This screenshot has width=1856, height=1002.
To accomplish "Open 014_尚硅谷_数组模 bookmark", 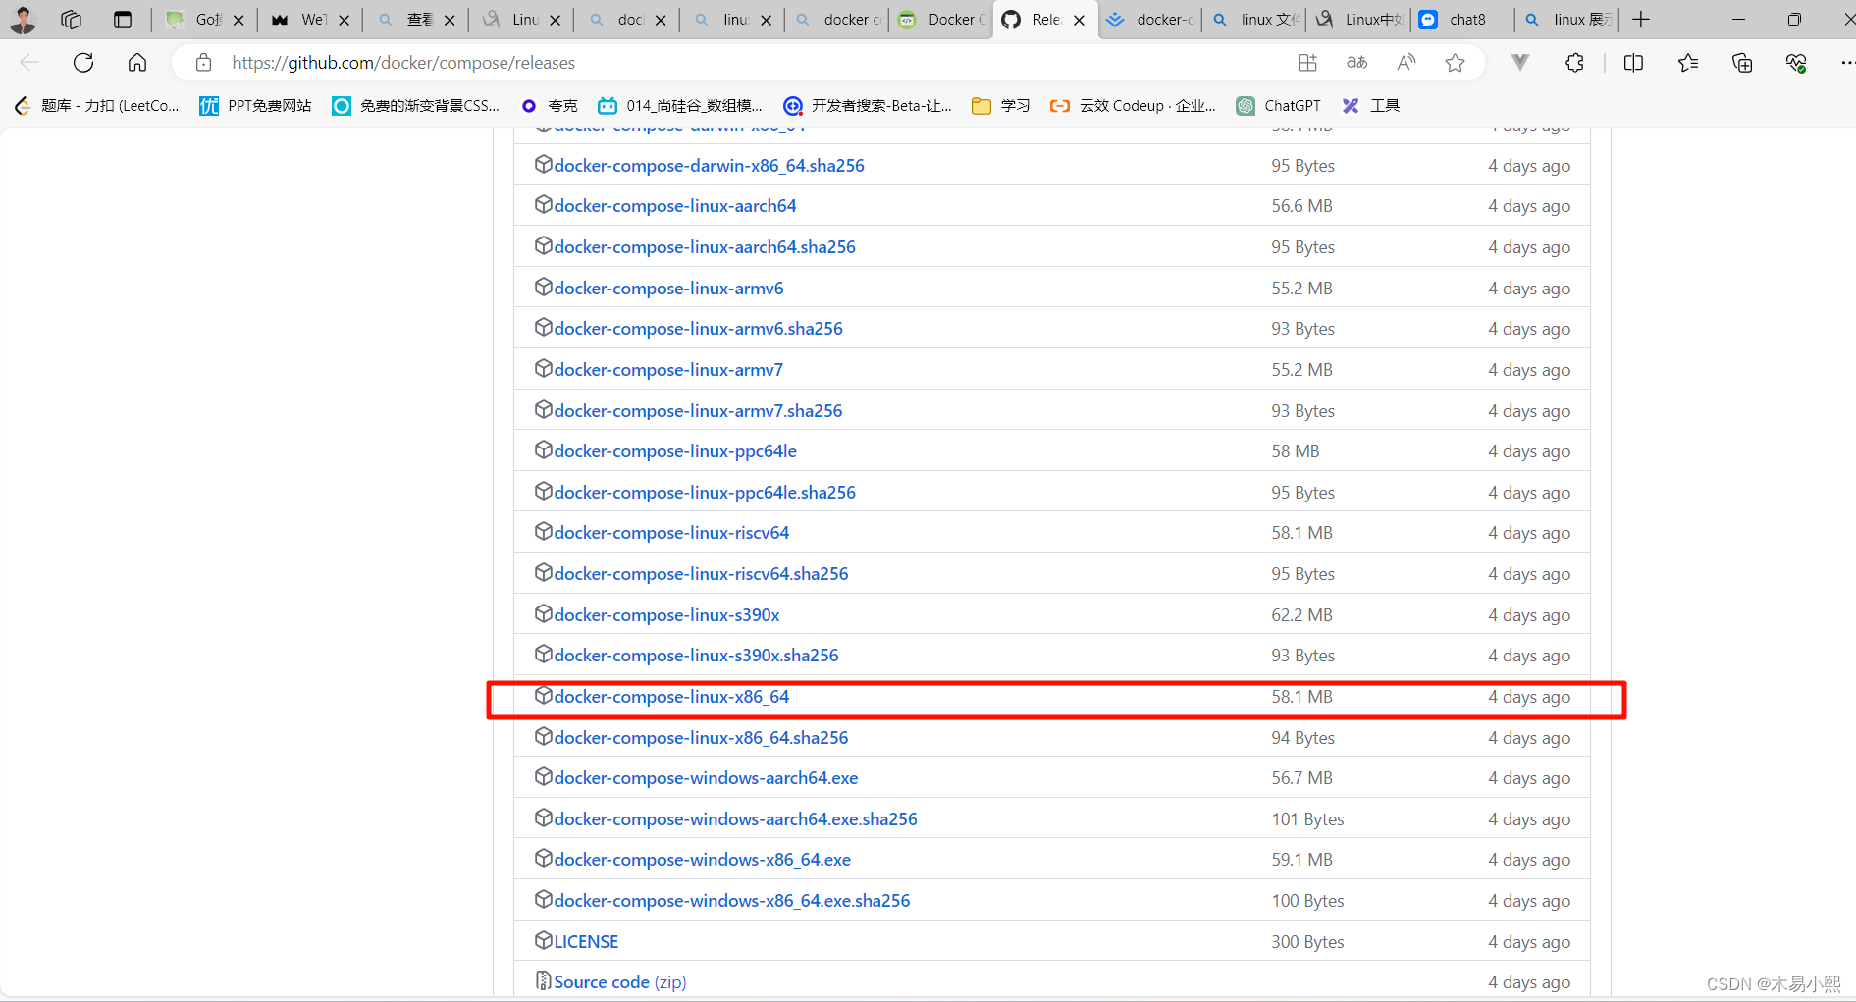I will coord(680,106).
